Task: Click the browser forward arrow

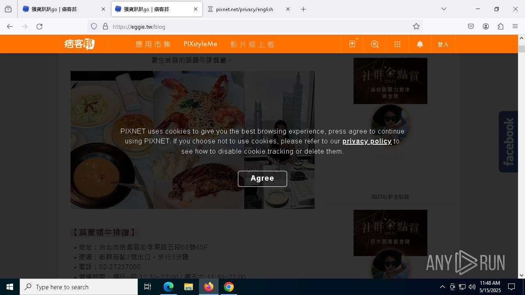Action: point(25,27)
